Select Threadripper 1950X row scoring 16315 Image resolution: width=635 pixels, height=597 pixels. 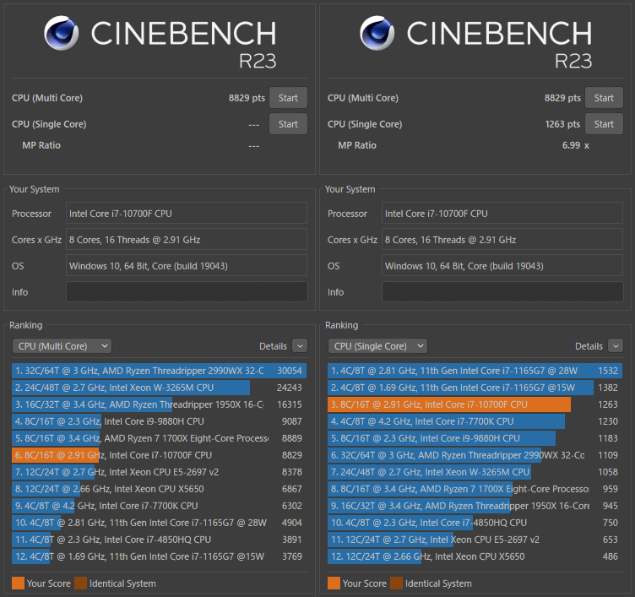[x=159, y=404]
